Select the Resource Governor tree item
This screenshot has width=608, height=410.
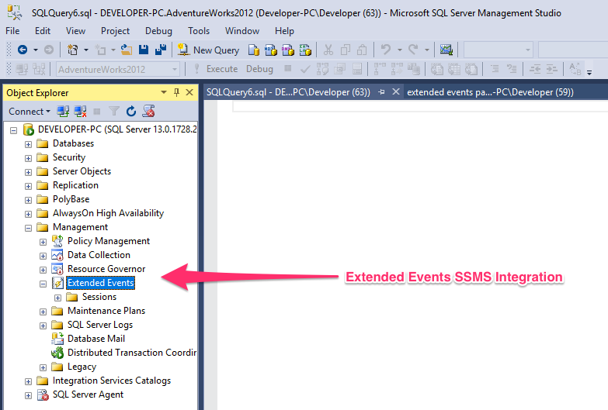106,269
